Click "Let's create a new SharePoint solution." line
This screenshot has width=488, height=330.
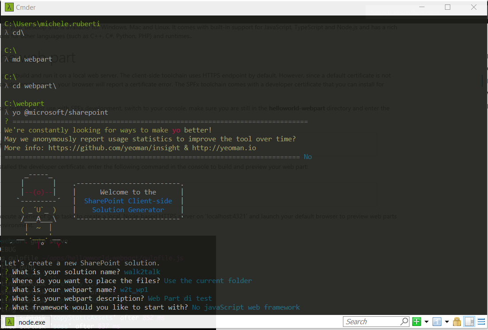click(82, 263)
